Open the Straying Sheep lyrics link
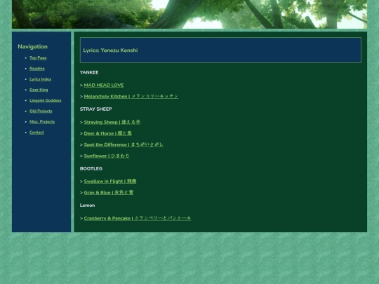Image resolution: width=379 pixels, height=284 pixels. (x=112, y=122)
